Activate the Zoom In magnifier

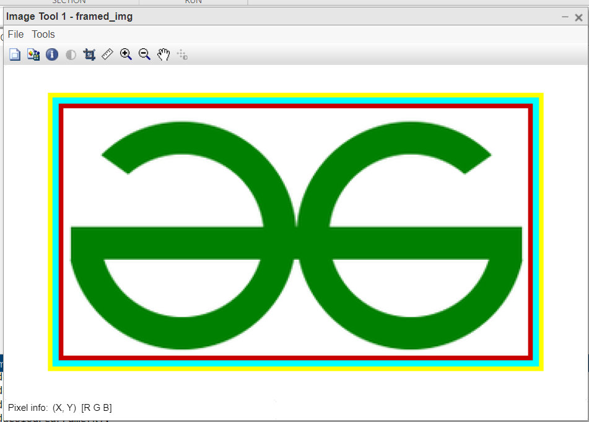(126, 55)
